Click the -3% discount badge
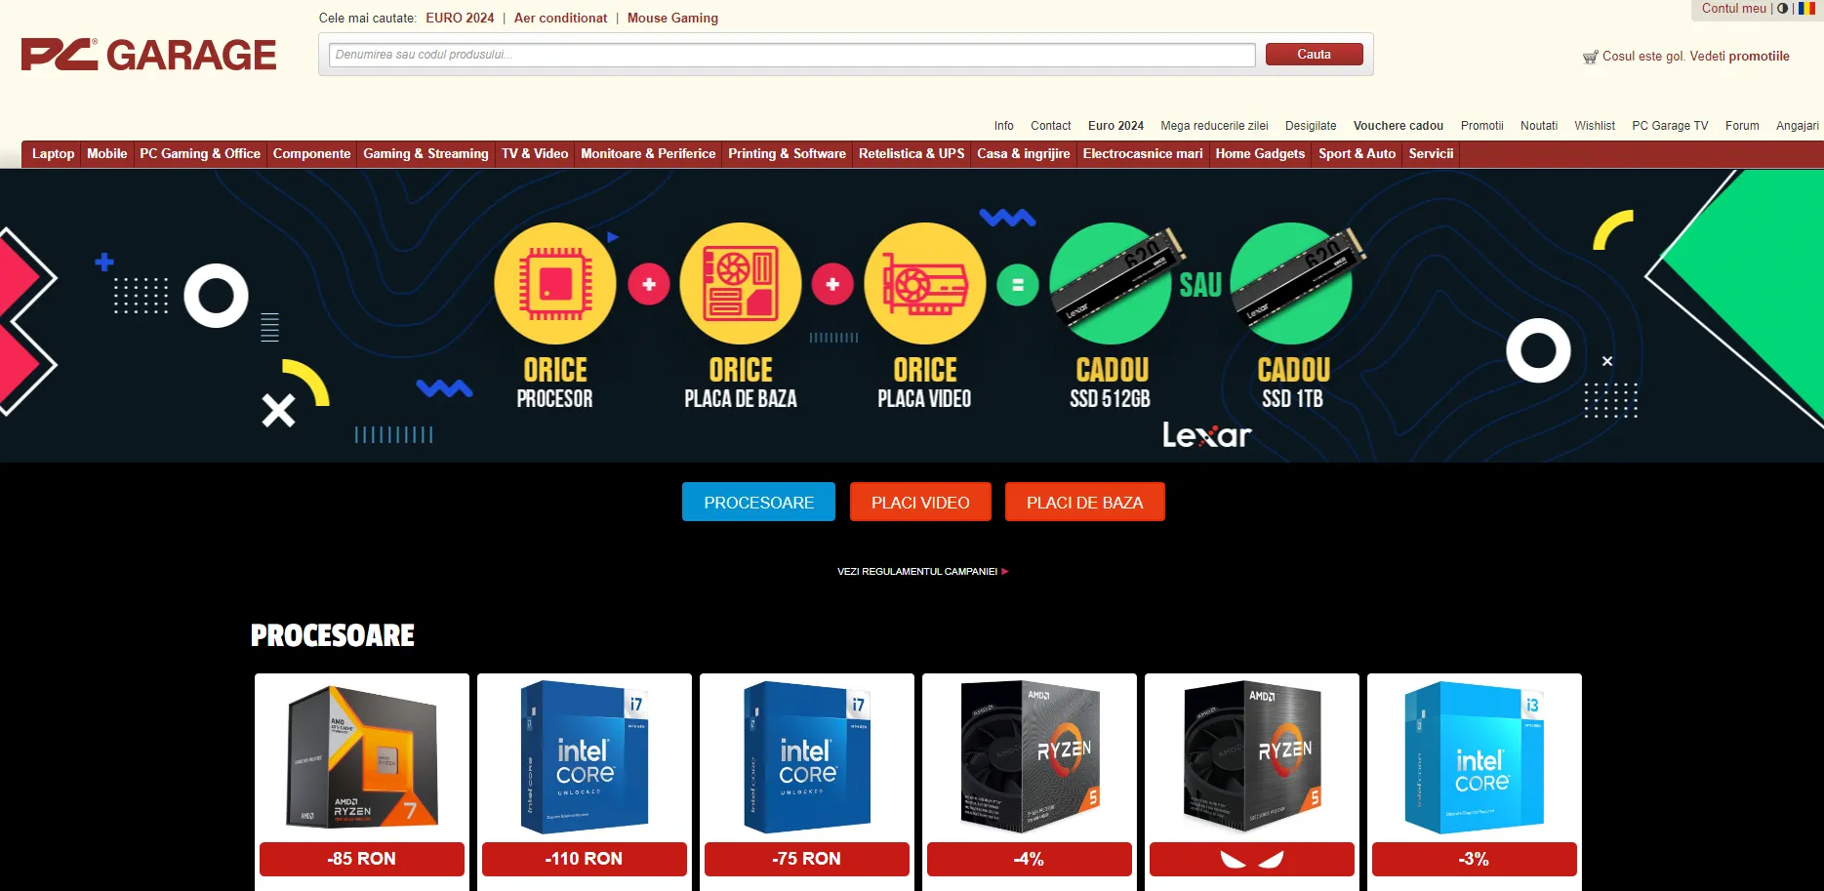Viewport: 1824px width, 891px height. [x=1475, y=859]
